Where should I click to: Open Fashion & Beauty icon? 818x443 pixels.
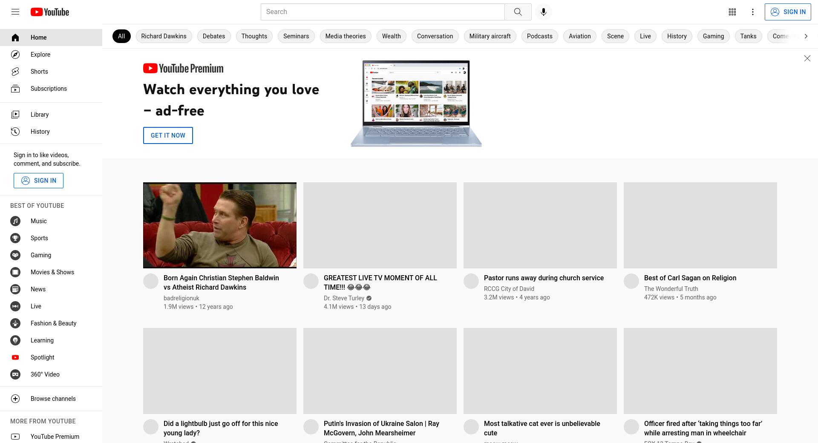click(x=15, y=323)
